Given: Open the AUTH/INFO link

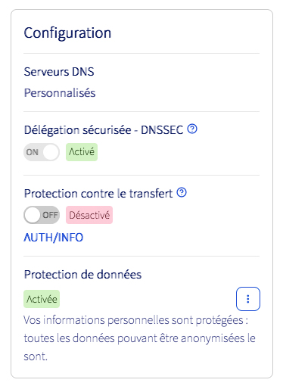Looking at the screenshot, I should click(x=54, y=238).
